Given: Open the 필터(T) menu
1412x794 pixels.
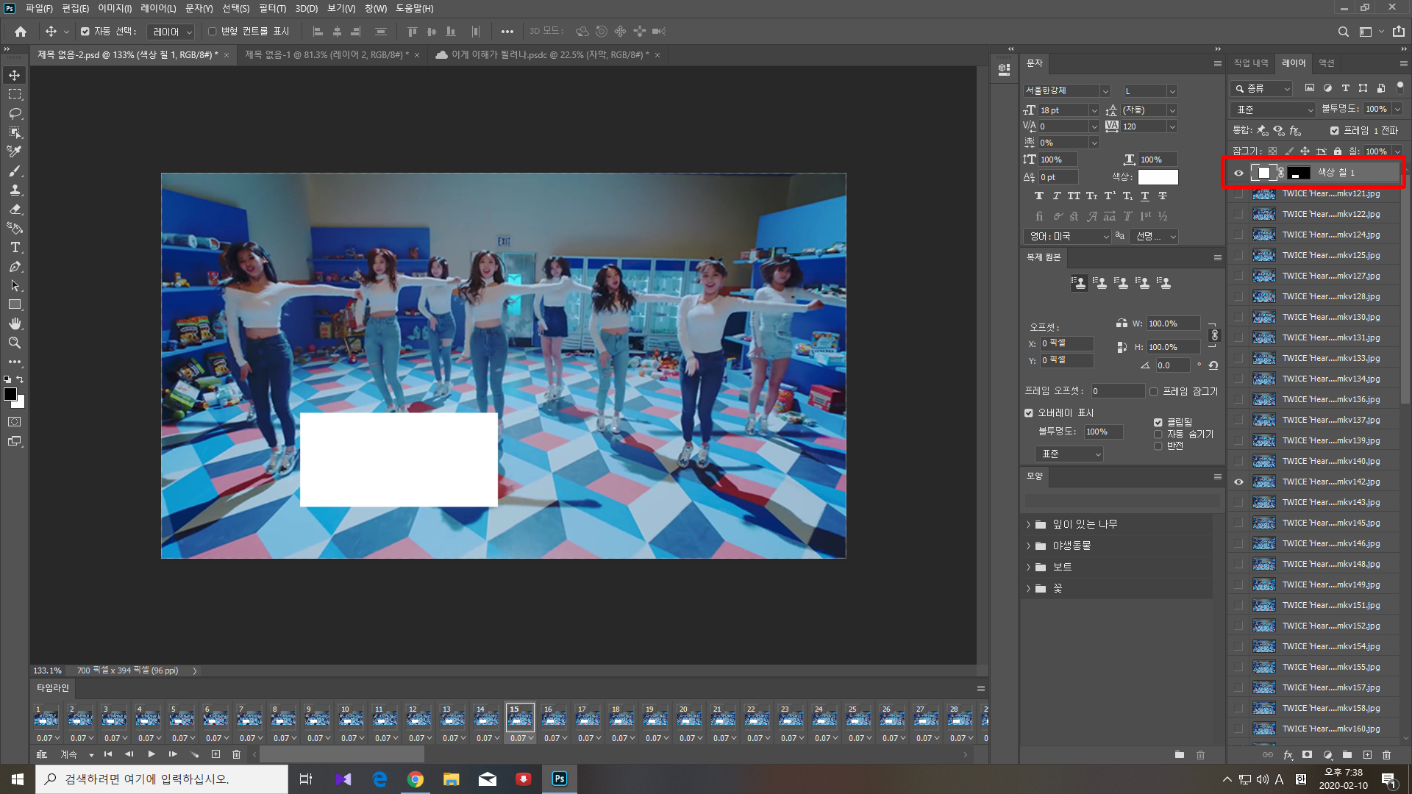Looking at the screenshot, I should [272, 8].
